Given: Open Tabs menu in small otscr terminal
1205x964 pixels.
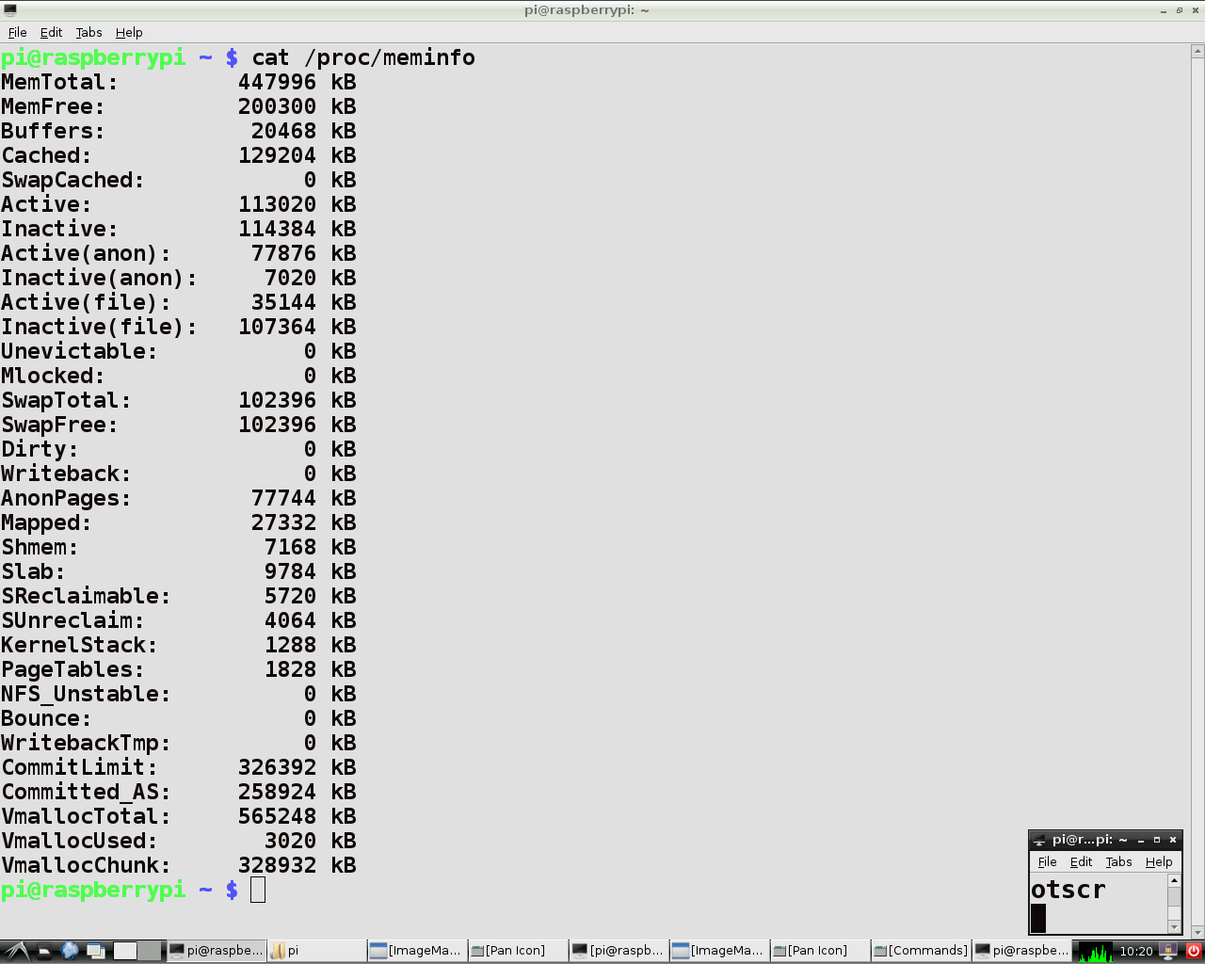Looking at the screenshot, I should [x=1118, y=861].
